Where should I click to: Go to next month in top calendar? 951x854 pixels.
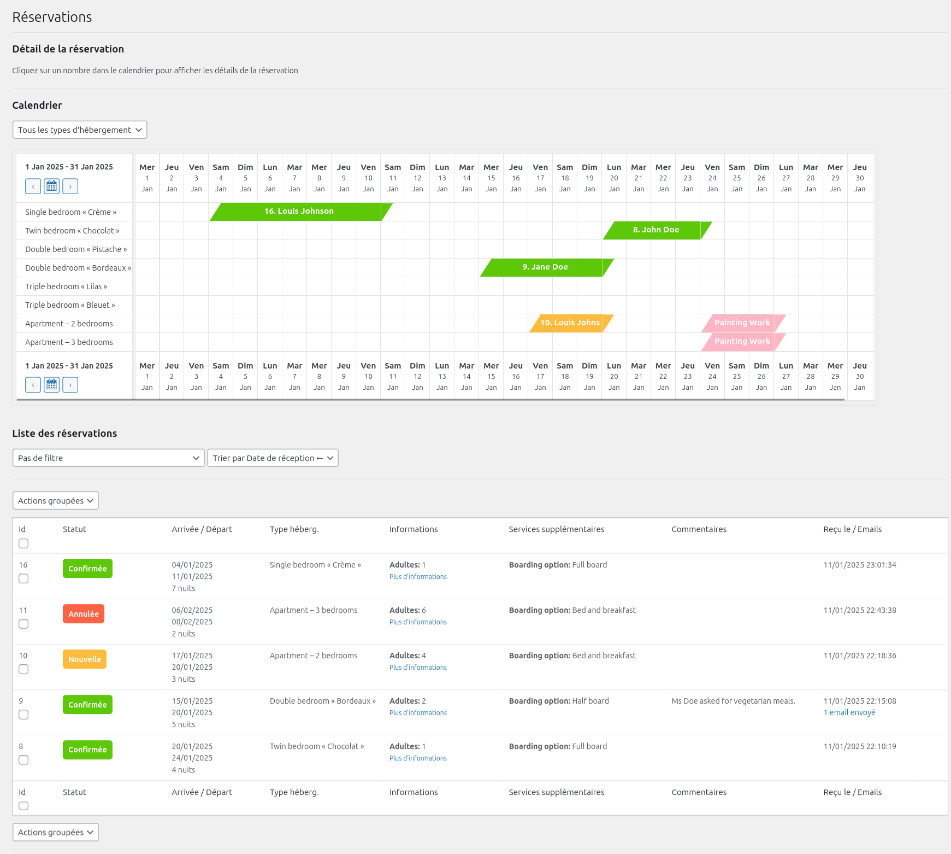pyautogui.click(x=70, y=186)
